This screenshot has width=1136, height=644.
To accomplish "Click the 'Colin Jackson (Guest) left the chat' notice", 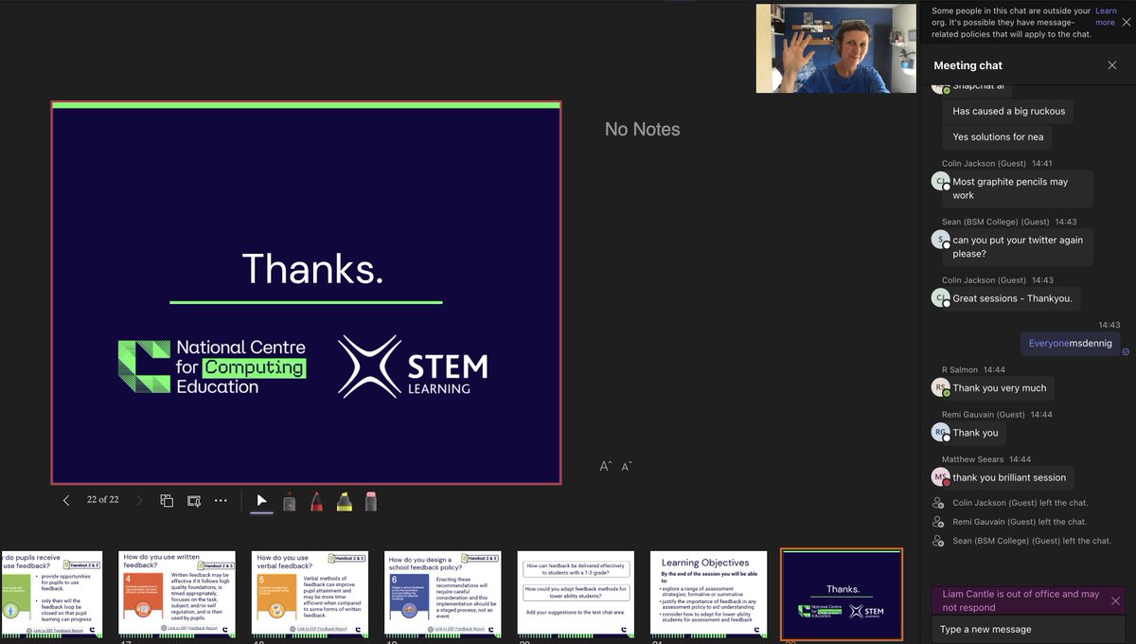I will [x=1020, y=503].
